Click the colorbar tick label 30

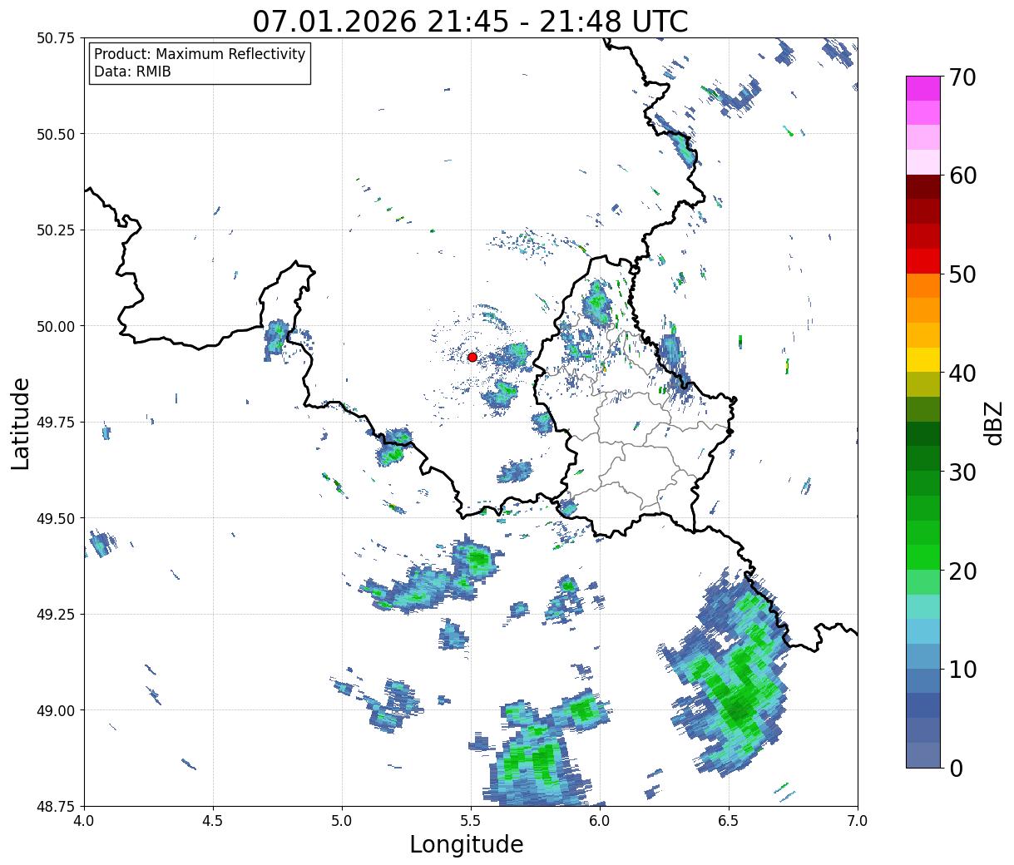pos(962,472)
